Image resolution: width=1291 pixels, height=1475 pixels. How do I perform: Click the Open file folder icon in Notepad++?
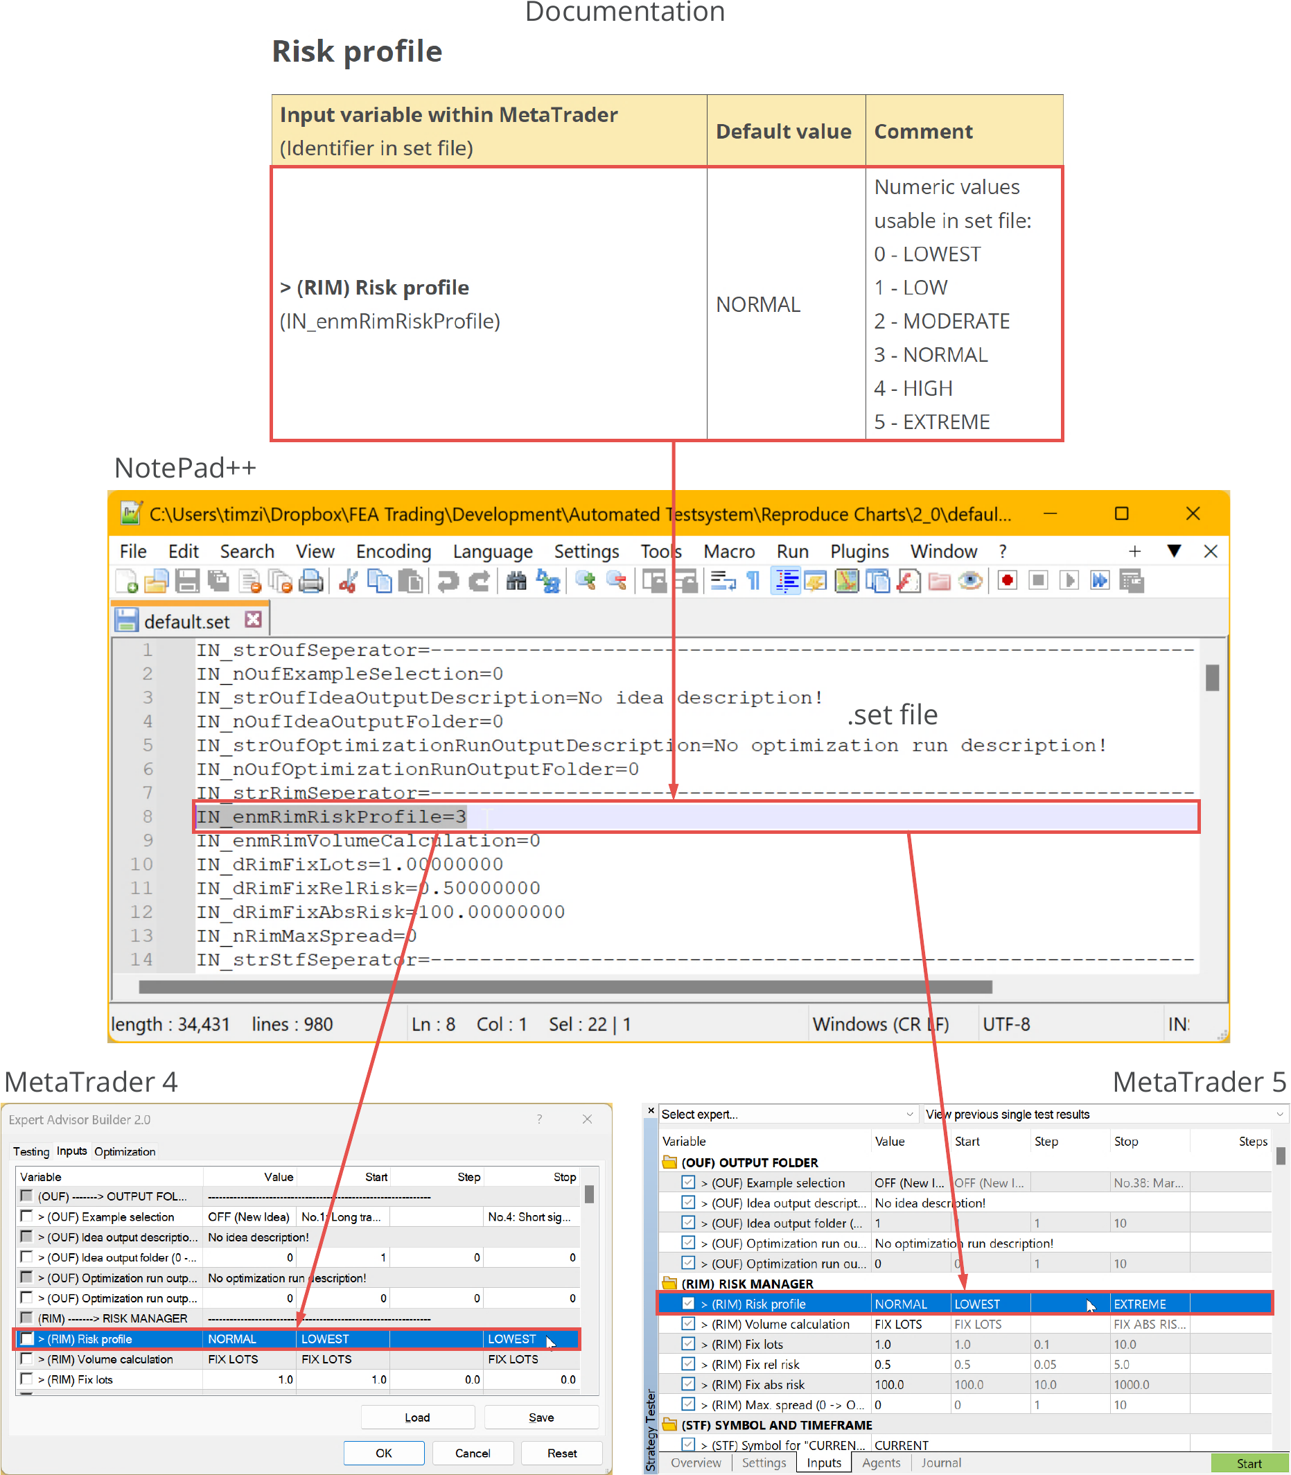tap(156, 581)
